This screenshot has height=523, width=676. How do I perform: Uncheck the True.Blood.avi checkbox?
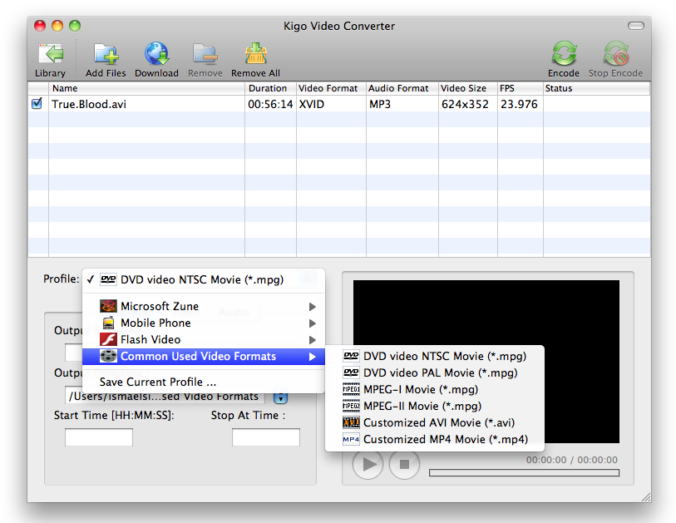37,104
